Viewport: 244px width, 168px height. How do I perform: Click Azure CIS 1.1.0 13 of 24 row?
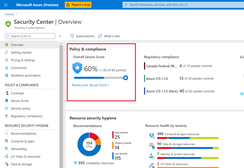click(179, 78)
